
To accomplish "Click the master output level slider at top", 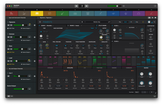I will pyautogui.click(x=114, y=6).
